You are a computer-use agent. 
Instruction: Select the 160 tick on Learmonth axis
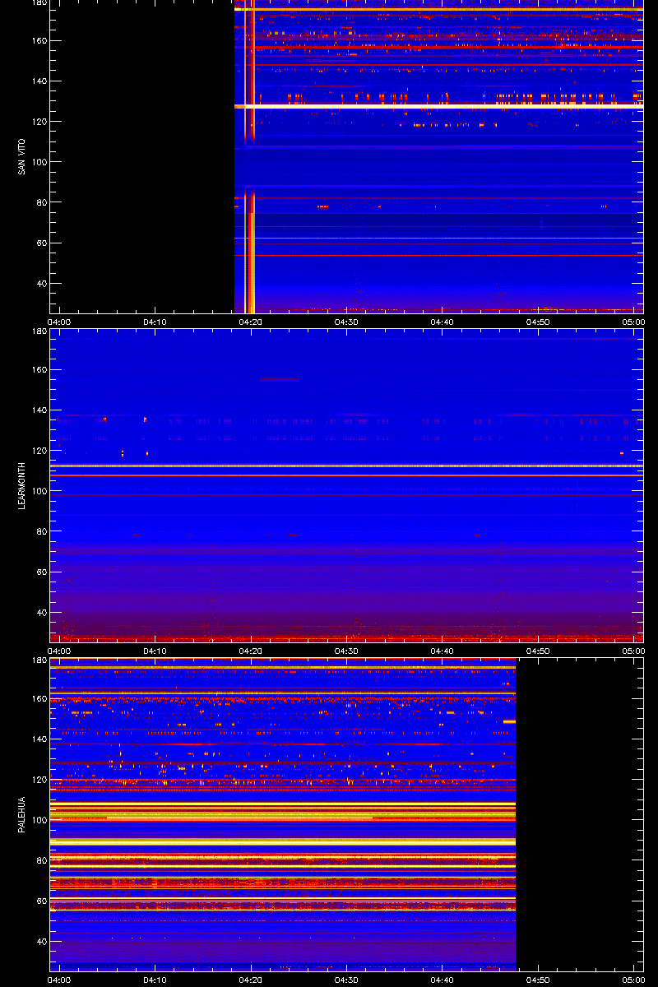click(x=38, y=370)
